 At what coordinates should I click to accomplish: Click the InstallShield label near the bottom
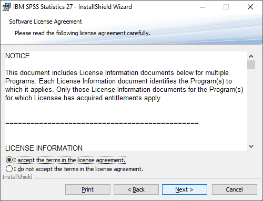click(x=17, y=177)
